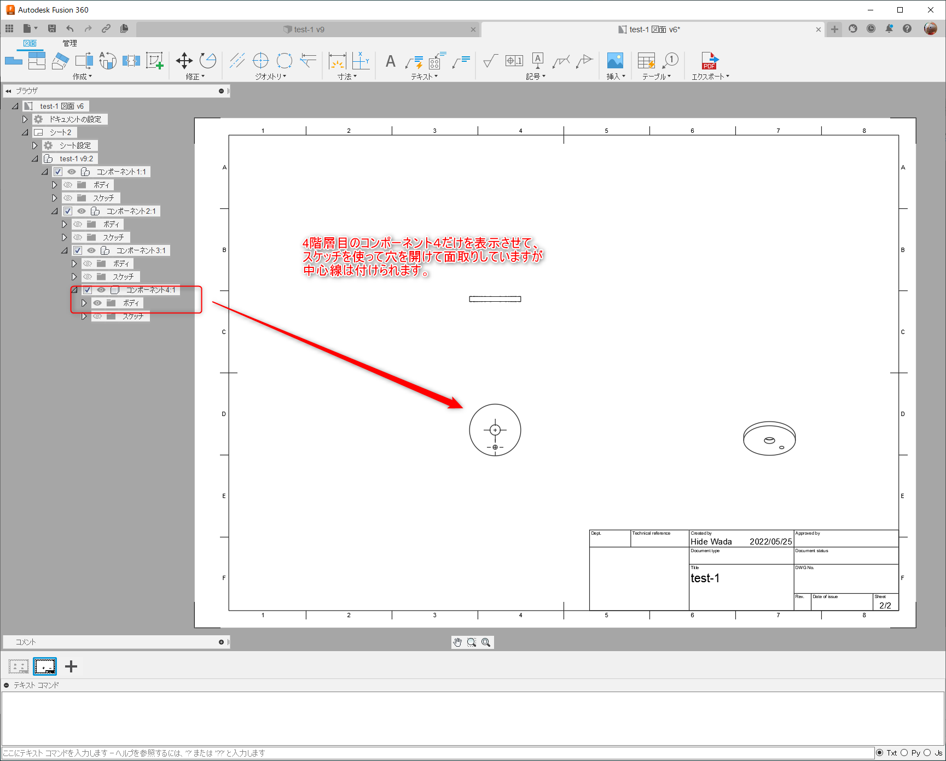This screenshot has width=946, height=761.
Task: Click the Save icon
Action: pyautogui.click(x=52, y=28)
